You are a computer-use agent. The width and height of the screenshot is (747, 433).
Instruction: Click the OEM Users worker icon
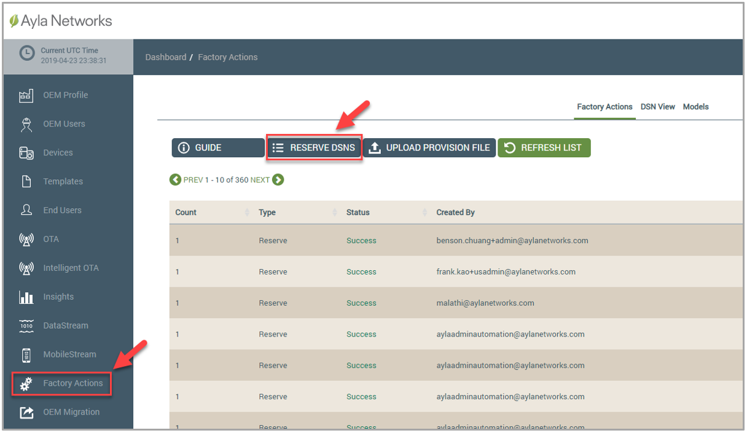(x=26, y=124)
